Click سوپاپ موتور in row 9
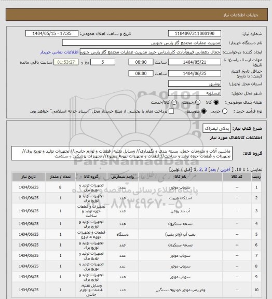Screen dimensions: 272x299 (x=180, y=277)
